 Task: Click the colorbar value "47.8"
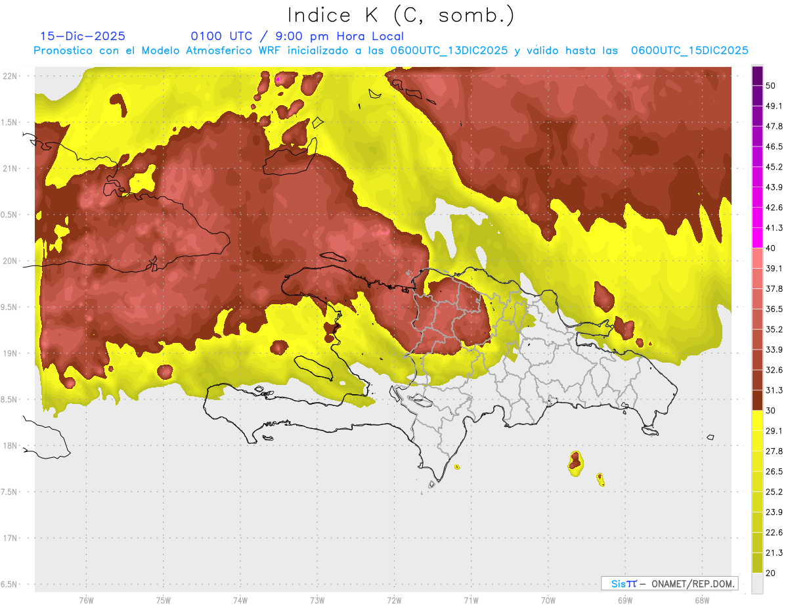[x=774, y=126]
